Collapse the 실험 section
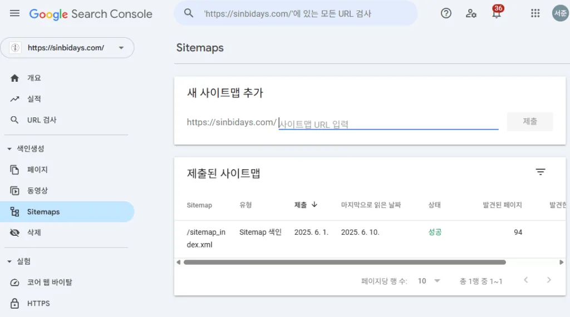 (x=9, y=261)
